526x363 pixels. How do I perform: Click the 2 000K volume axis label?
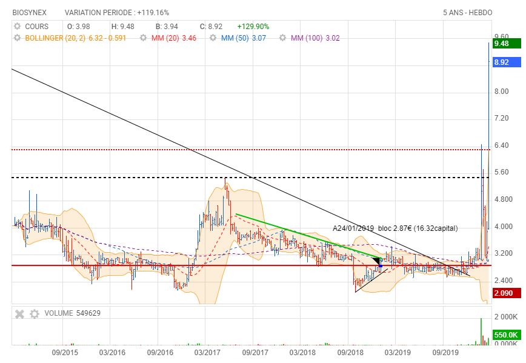click(506, 317)
